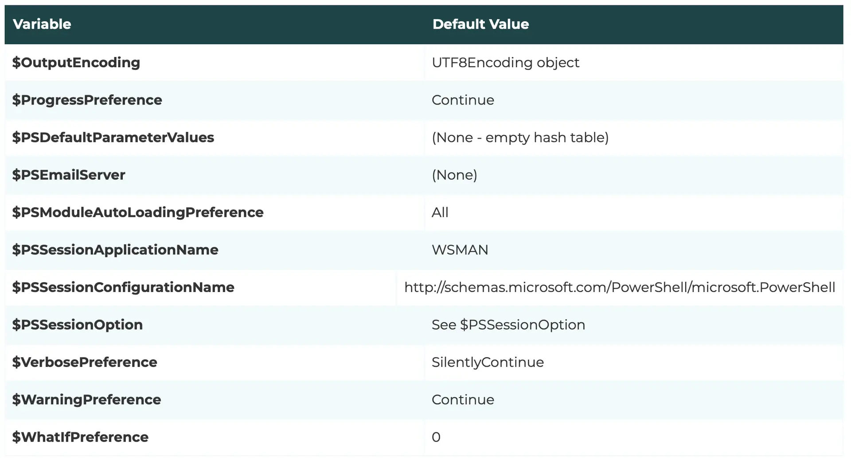Click Continue value in $ProgressPreference row
Screen dimensions: 851x458
pyautogui.click(x=463, y=100)
